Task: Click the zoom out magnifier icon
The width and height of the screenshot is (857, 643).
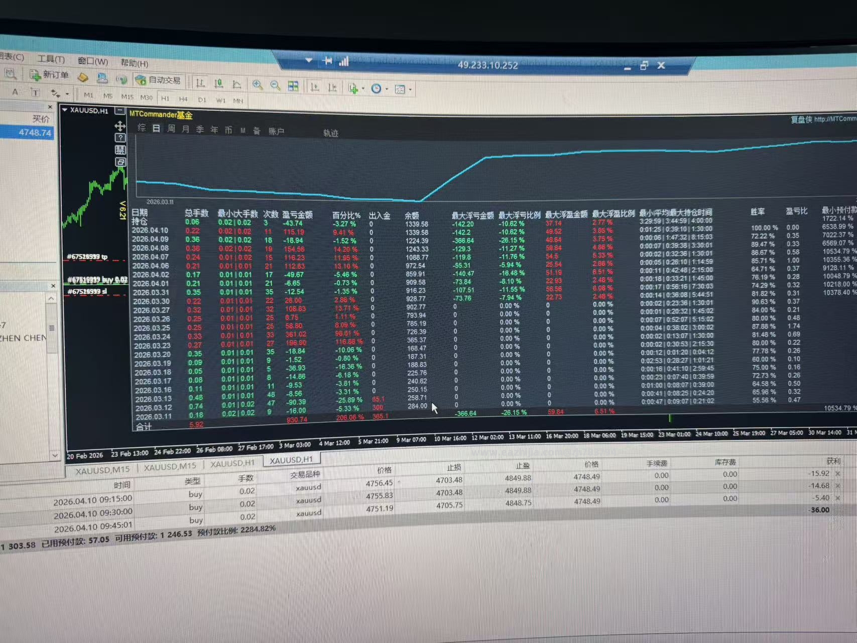Action: 275,86
